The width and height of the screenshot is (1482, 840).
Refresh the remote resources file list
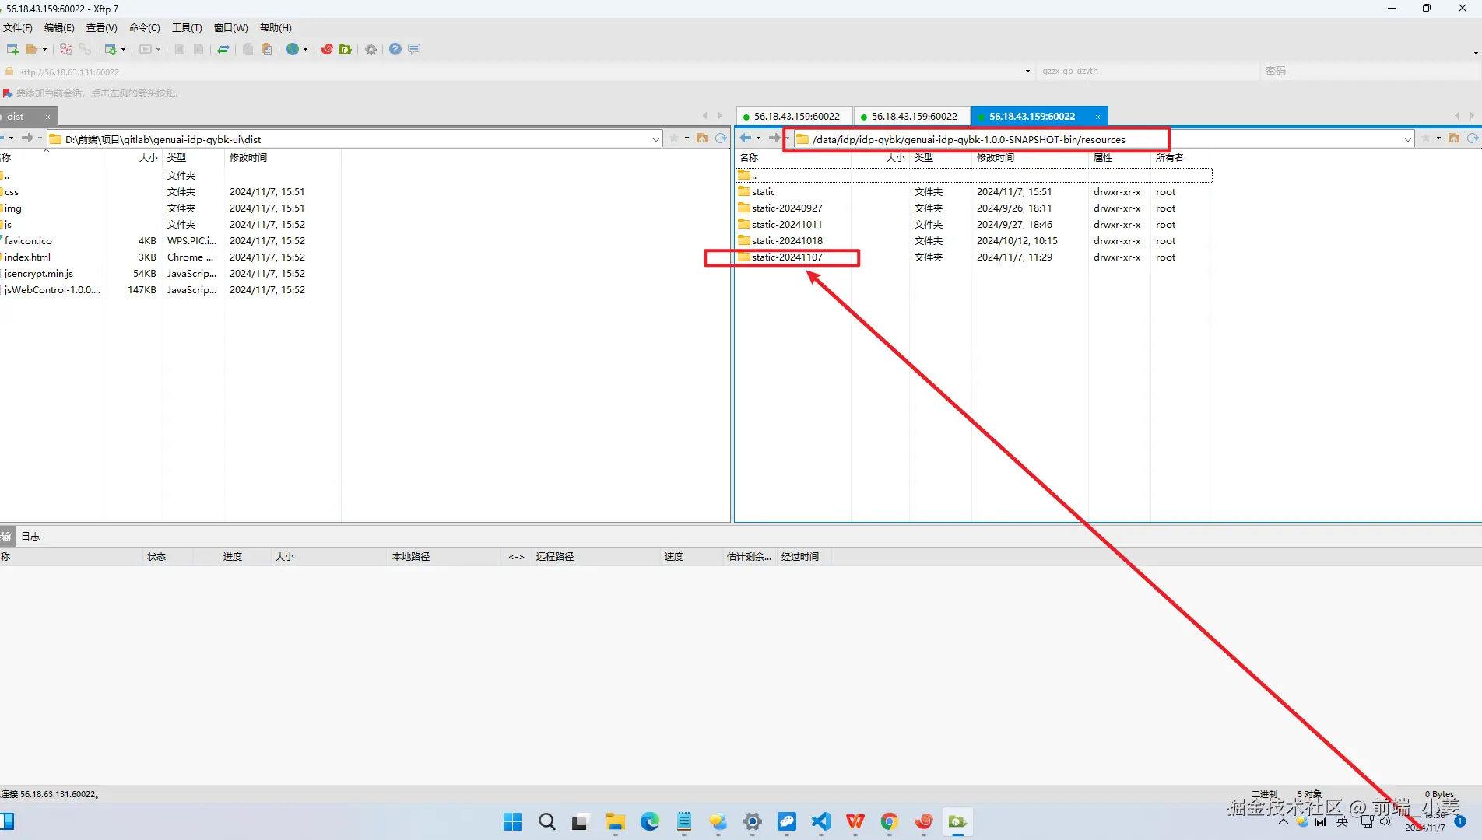pos(1473,138)
